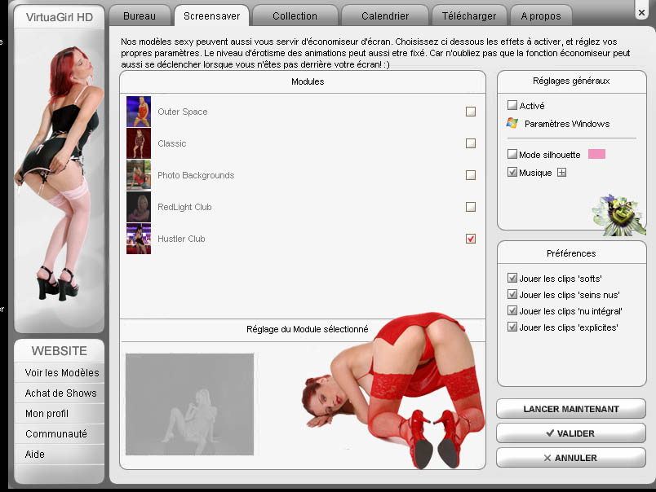The image size is (656, 492).
Task: Enable the Outer Space module checkbox
Action: [471, 112]
